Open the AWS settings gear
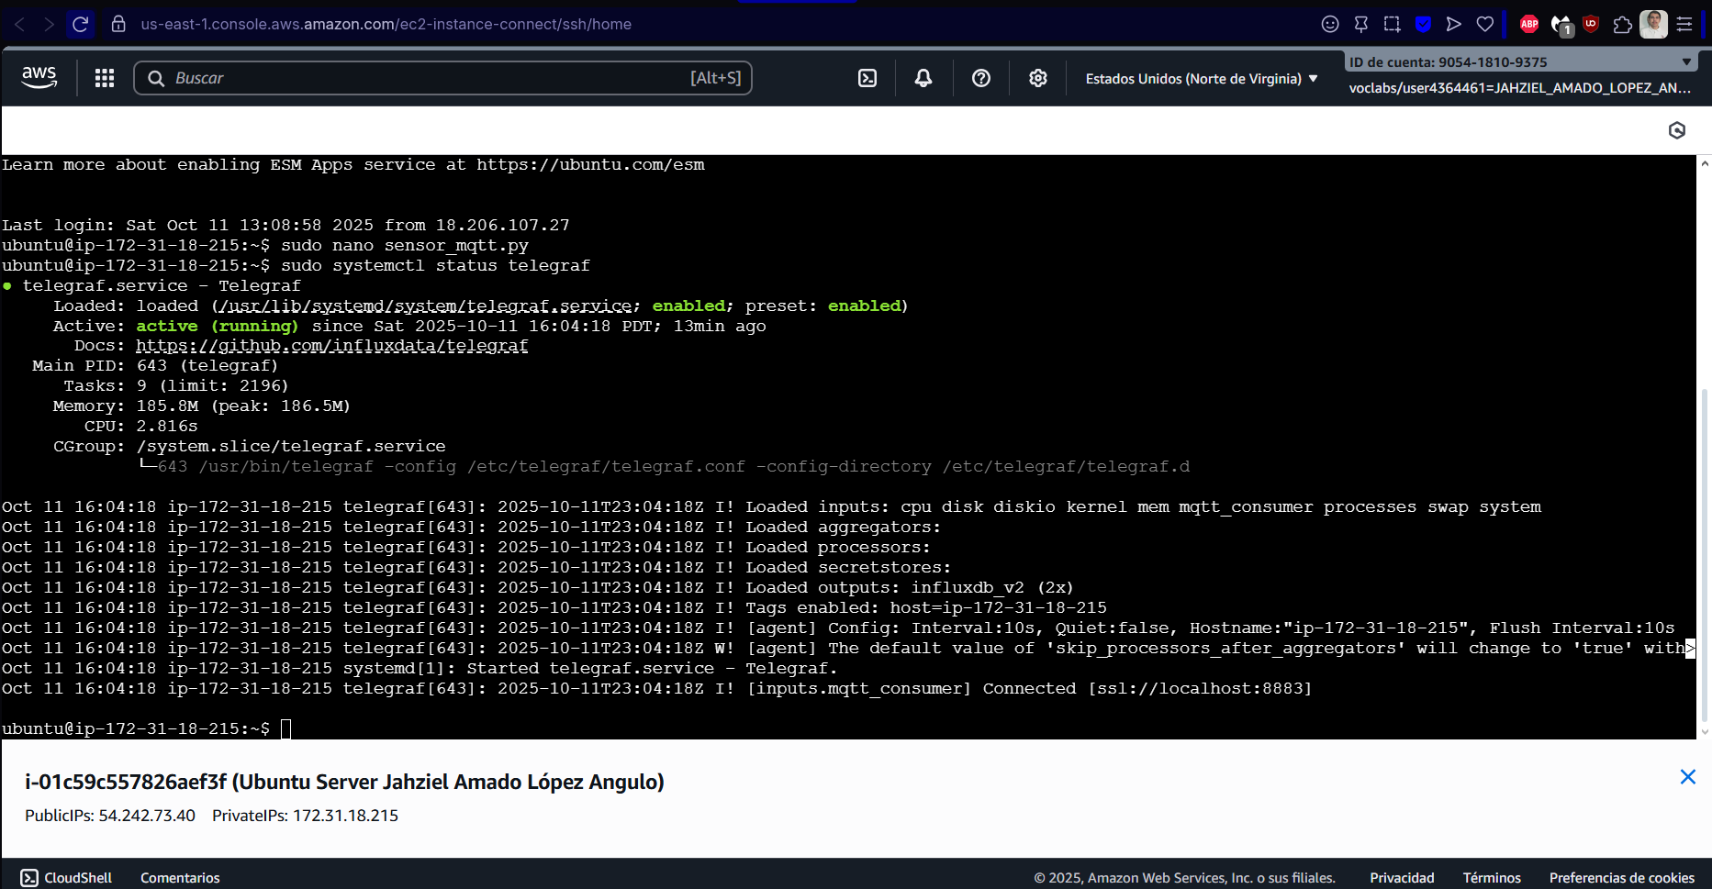 point(1038,78)
